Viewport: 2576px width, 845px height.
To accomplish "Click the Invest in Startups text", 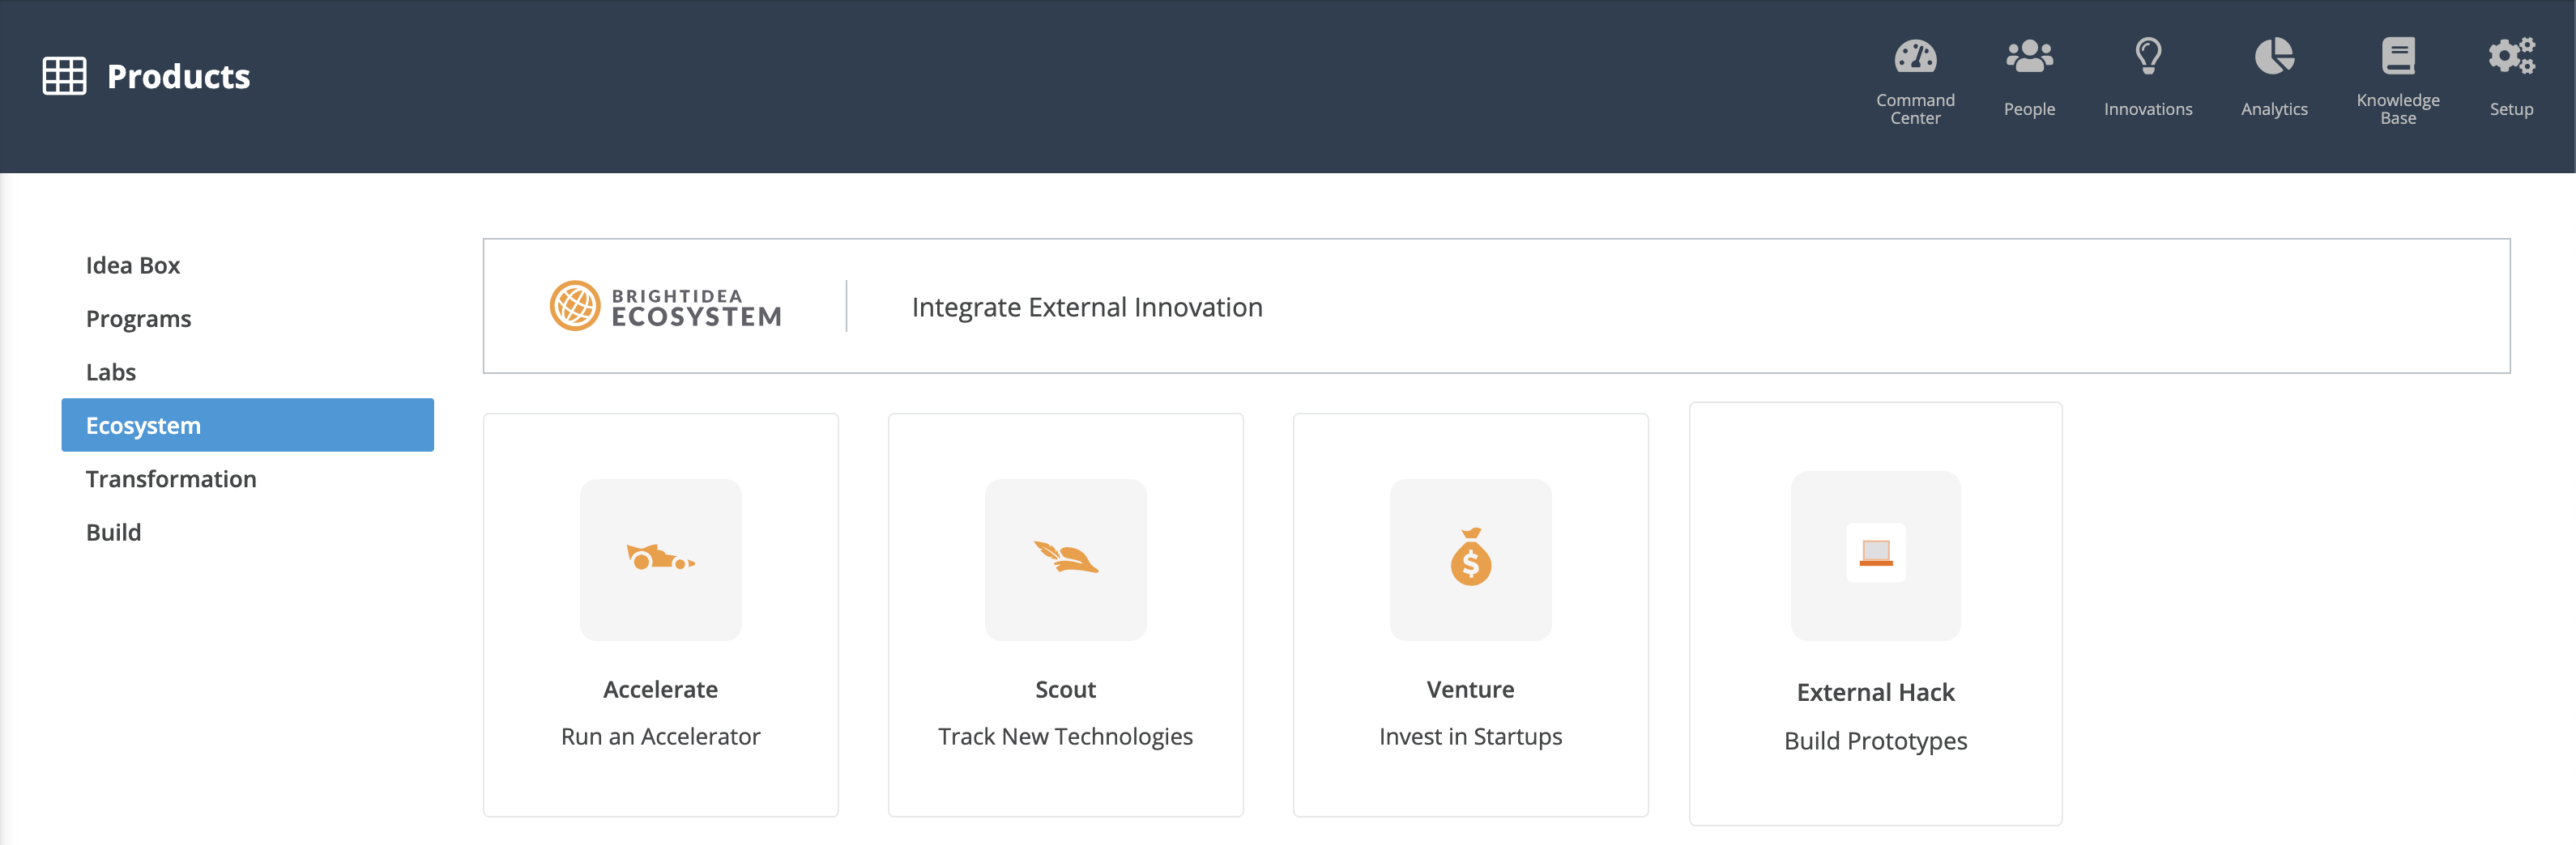I will pos(1470,736).
